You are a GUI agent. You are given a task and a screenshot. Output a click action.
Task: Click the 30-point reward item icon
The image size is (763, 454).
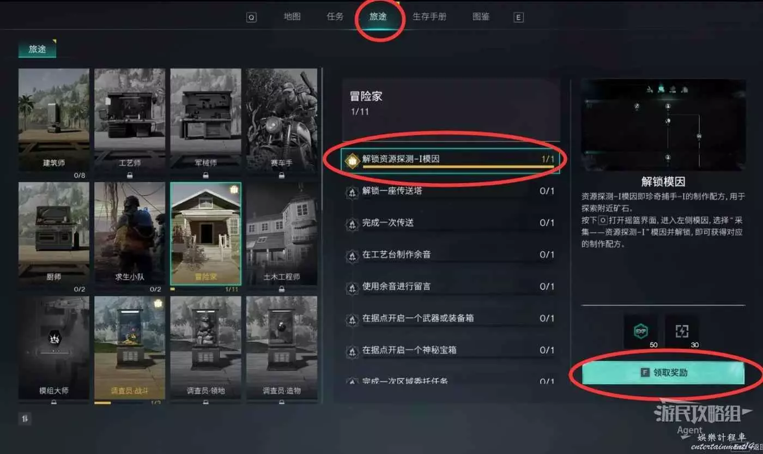(x=682, y=332)
